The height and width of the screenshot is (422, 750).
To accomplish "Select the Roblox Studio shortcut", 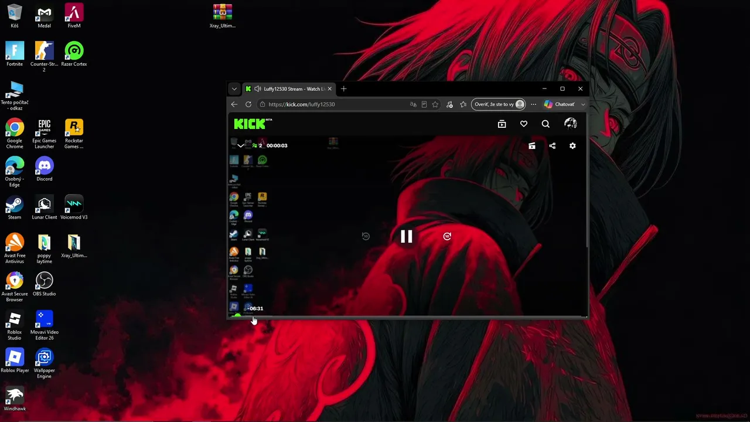I will coord(15,325).
